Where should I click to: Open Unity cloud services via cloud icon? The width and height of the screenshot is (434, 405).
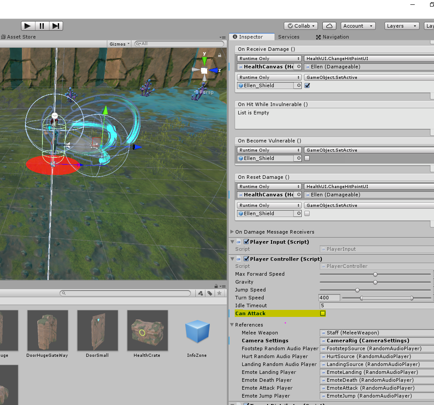(x=329, y=26)
